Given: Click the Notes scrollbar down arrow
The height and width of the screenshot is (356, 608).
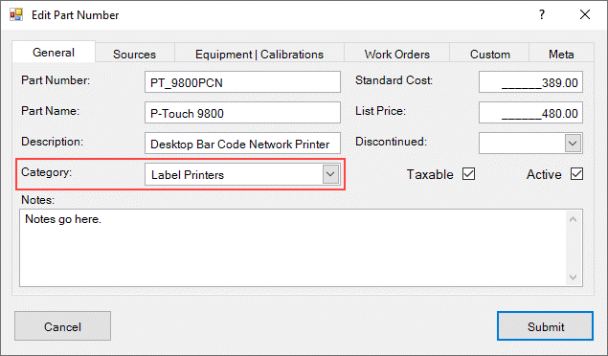Looking at the screenshot, I should coord(574,277).
